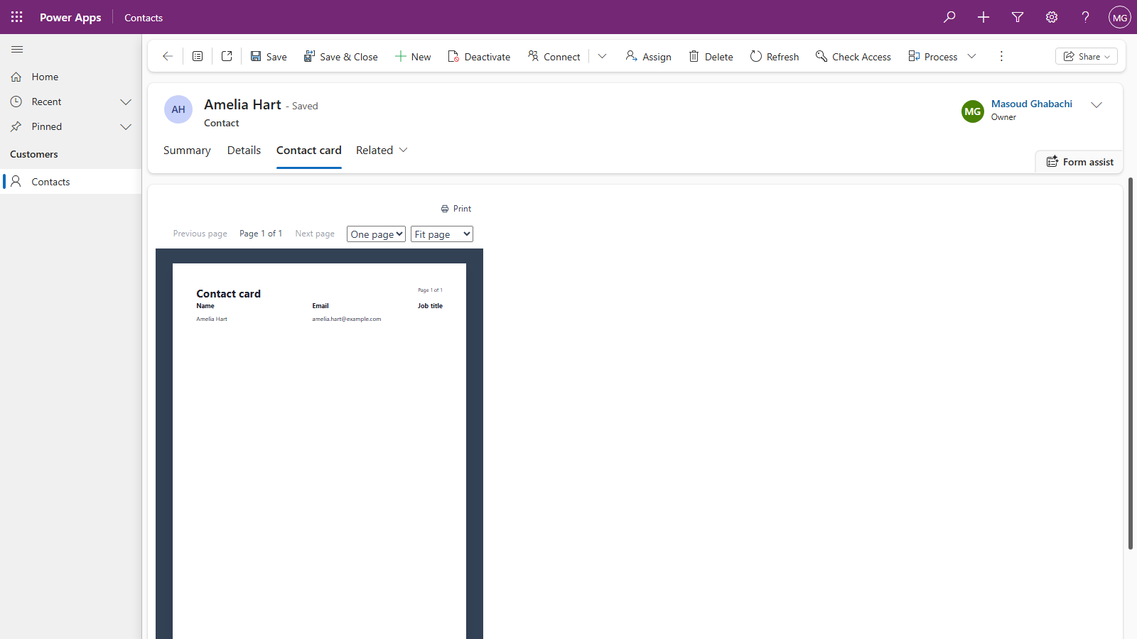Click Check Access command
This screenshot has height=639, width=1137.
(853, 57)
